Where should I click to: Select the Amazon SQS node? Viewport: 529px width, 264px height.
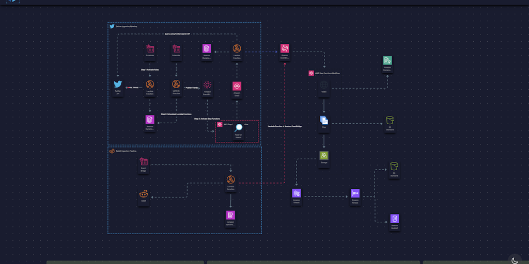pyautogui.click(x=237, y=86)
